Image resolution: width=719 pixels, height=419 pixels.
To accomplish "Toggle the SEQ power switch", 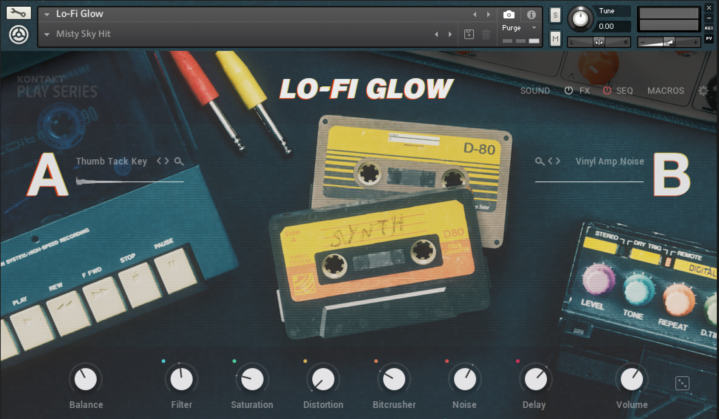I will 607,90.
